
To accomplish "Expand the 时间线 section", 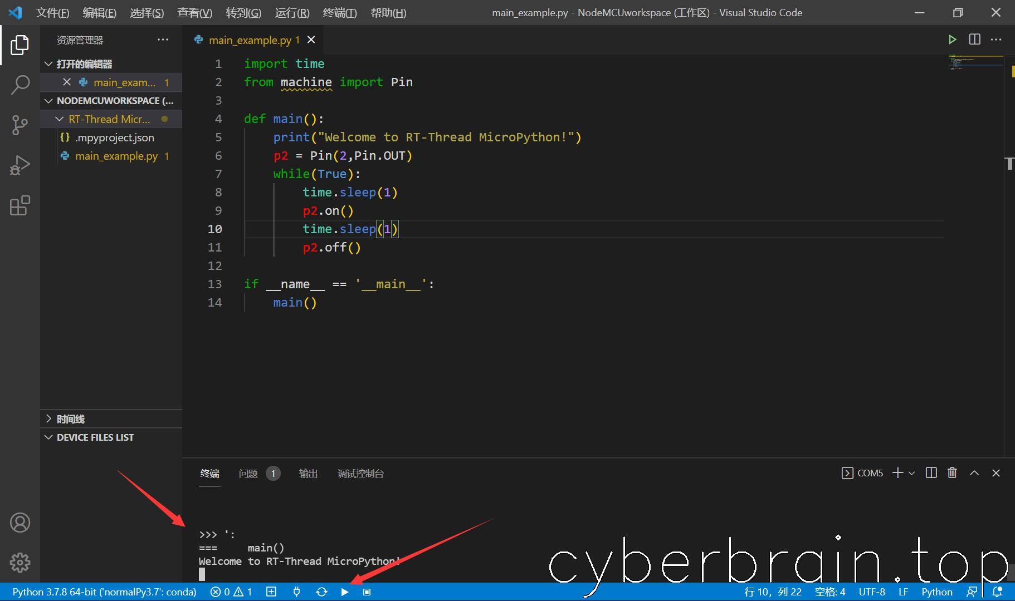I will (111, 419).
